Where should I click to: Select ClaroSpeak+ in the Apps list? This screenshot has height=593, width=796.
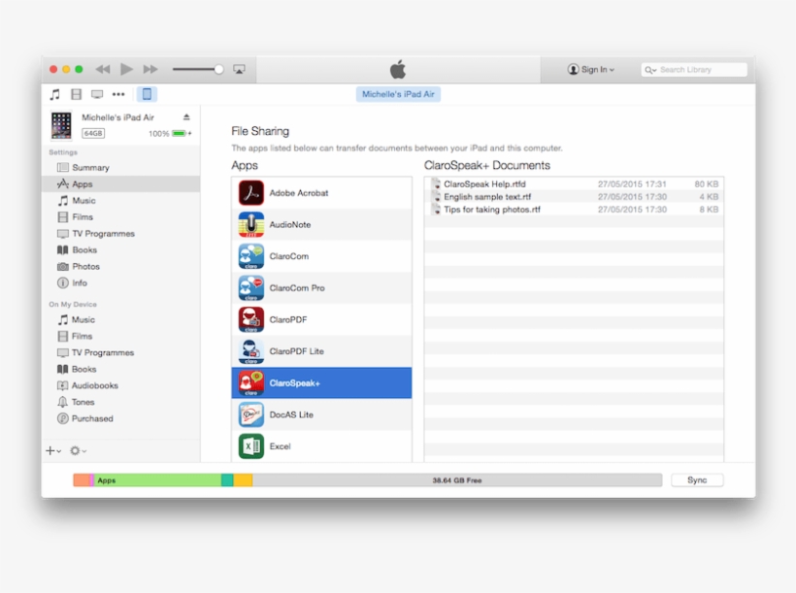pyautogui.click(x=322, y=382)
